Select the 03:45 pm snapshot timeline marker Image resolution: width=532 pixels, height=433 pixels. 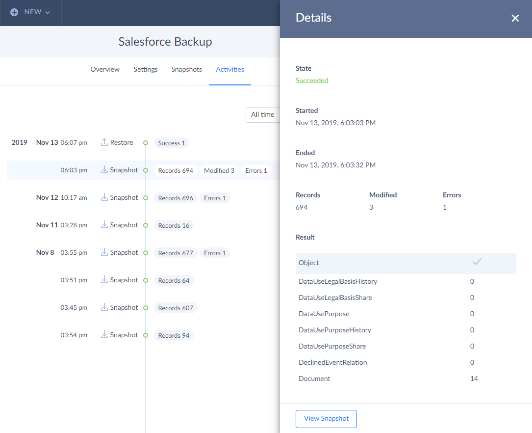click(146, 308)
